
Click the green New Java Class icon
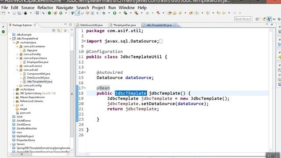pyautogui.click(x=61, y=13)
